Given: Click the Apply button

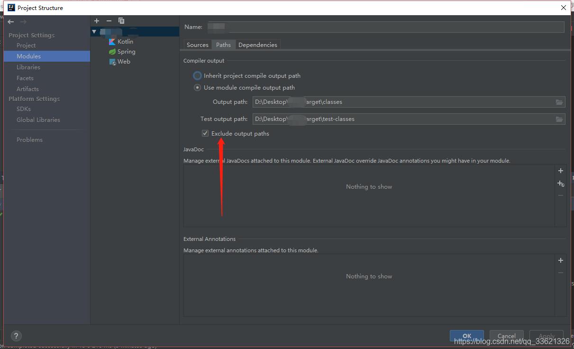Looking at the screenshot, I should (x=547, y=336).
